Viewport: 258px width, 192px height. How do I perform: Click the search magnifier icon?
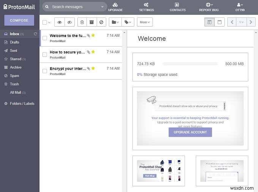47,7
